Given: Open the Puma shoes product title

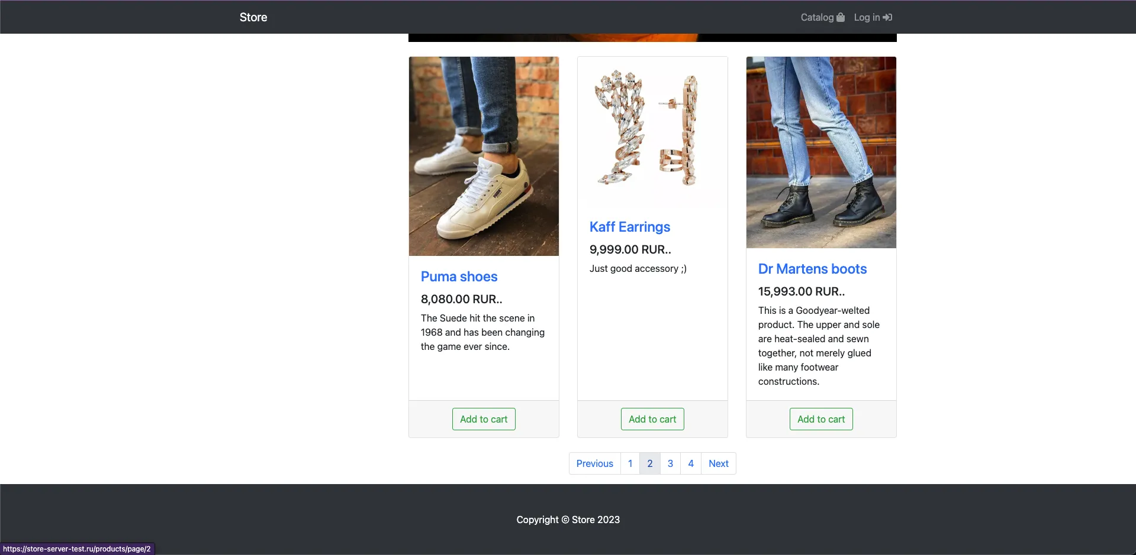Looking at the screenshot, I should 459,277.
